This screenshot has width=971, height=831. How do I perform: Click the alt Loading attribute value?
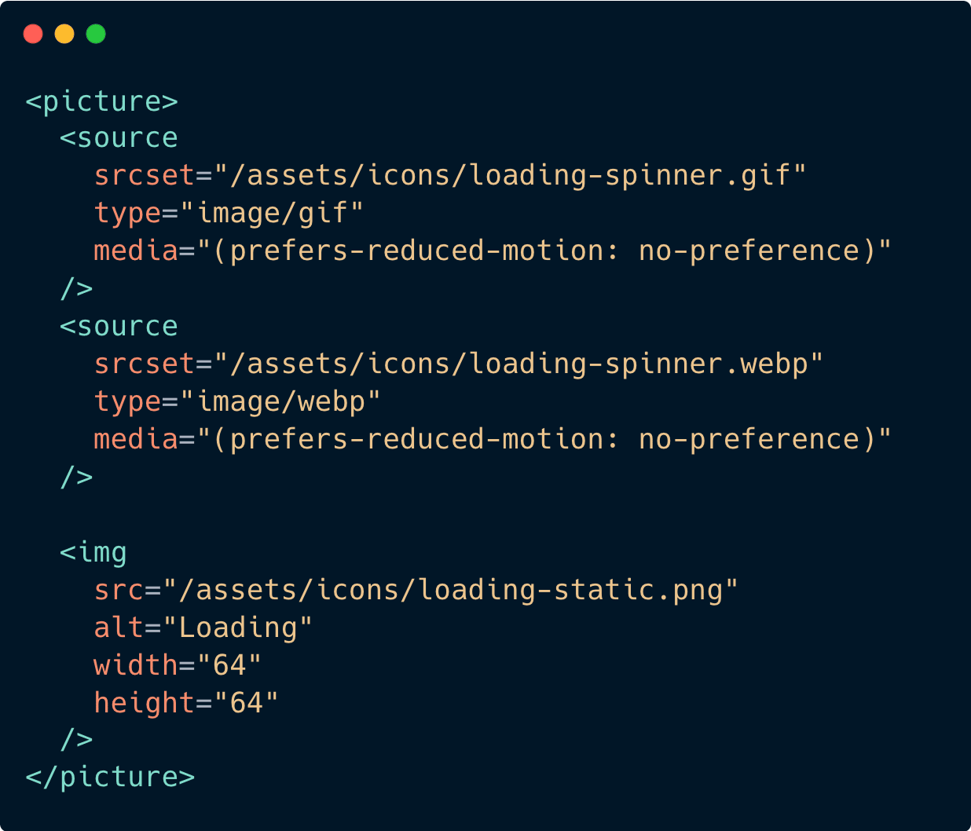(x=238, y=628)
